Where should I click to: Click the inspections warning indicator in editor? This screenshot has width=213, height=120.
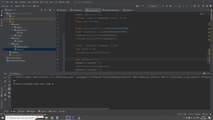tap(201, 14)
